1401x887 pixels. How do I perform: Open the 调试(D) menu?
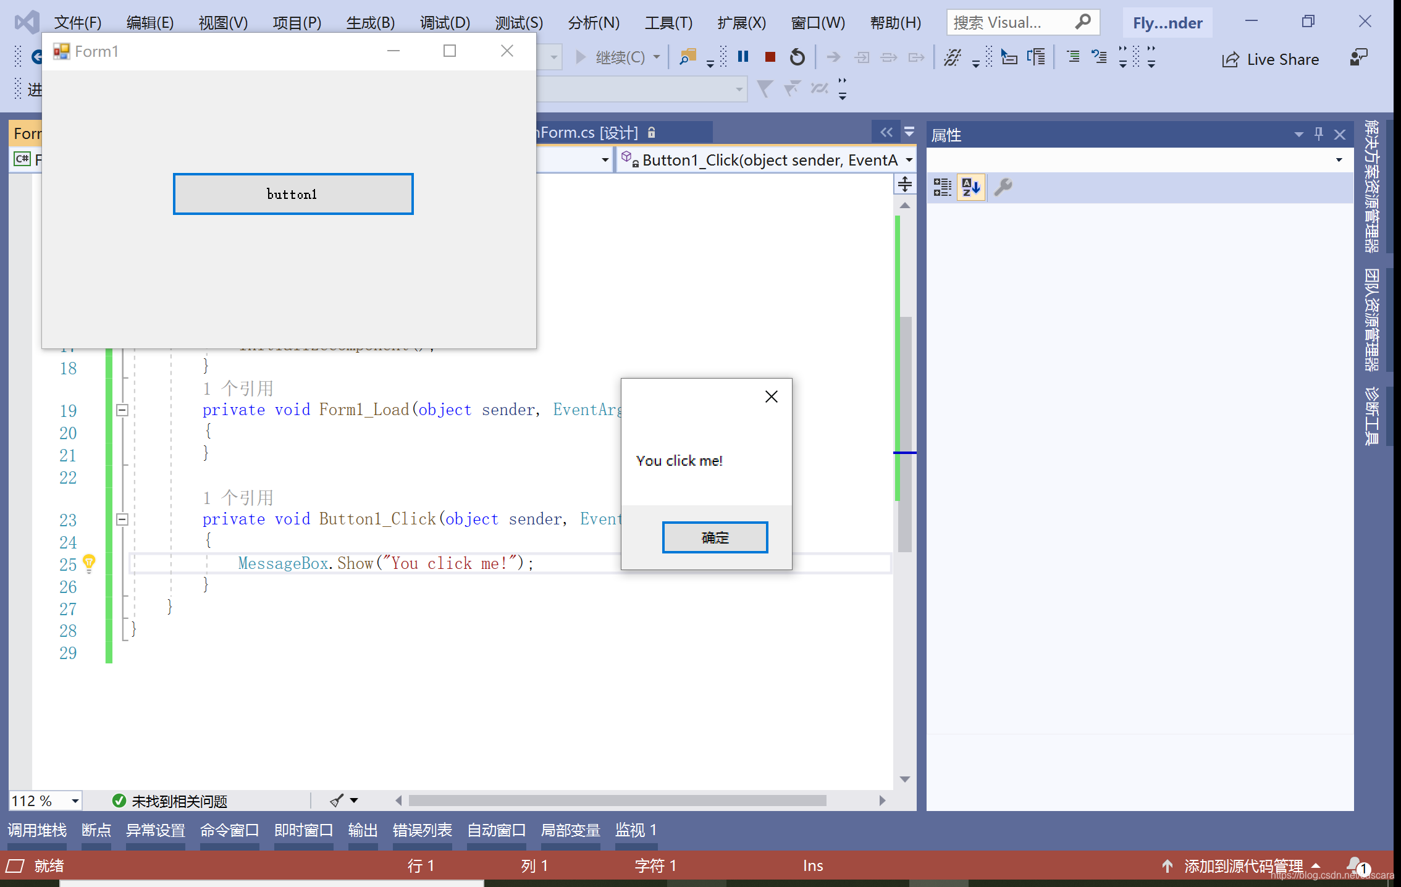pyautogui.click(x=445, y=22)
